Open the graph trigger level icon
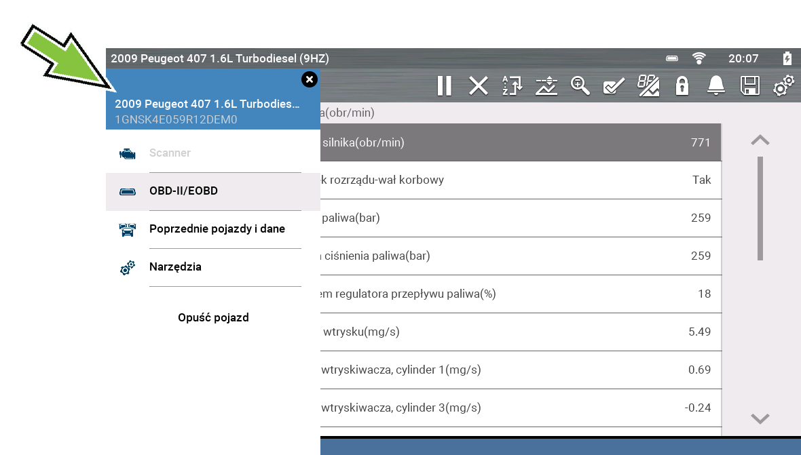Image resolution: width=801 pixels, height=455 pixels. 546,85
